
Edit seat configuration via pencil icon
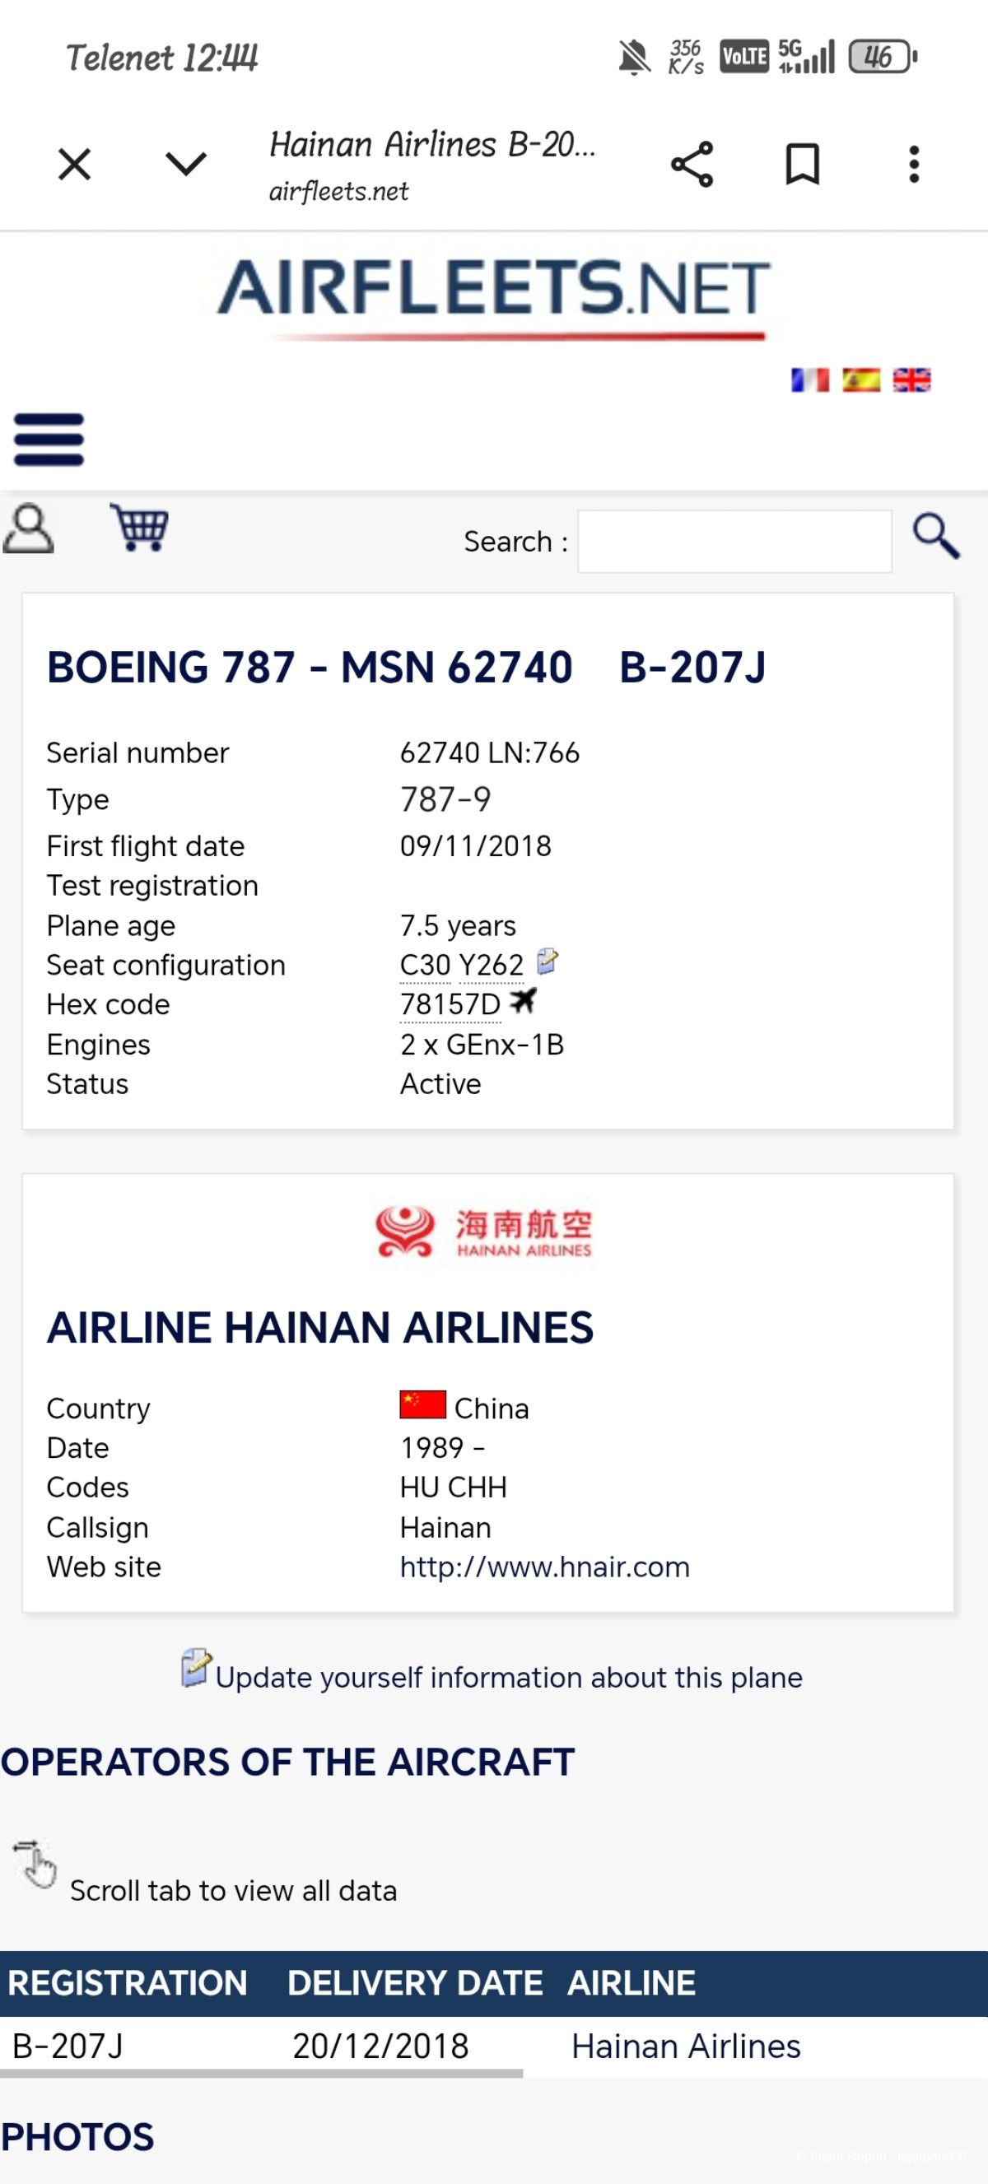(x=548, y=962)
